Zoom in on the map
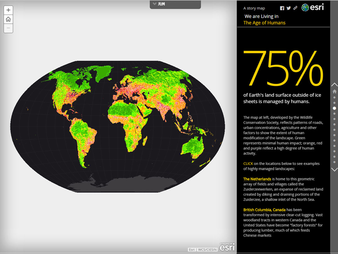The image size is (338, 254). (8, 10)
